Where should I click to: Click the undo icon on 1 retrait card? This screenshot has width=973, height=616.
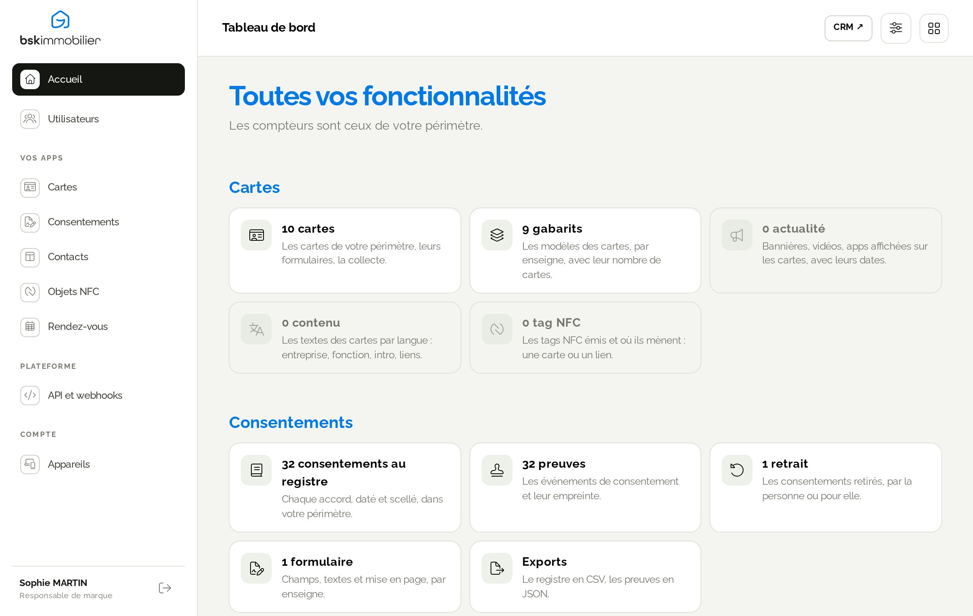737,470
